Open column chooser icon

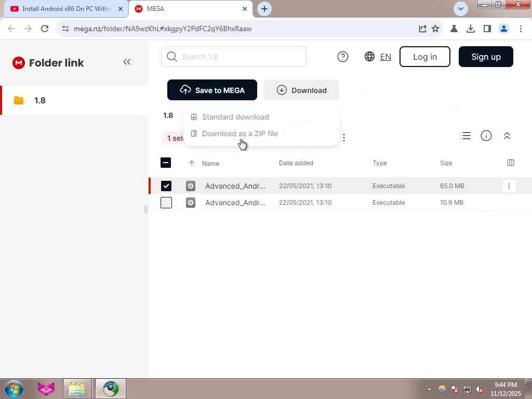511,163
